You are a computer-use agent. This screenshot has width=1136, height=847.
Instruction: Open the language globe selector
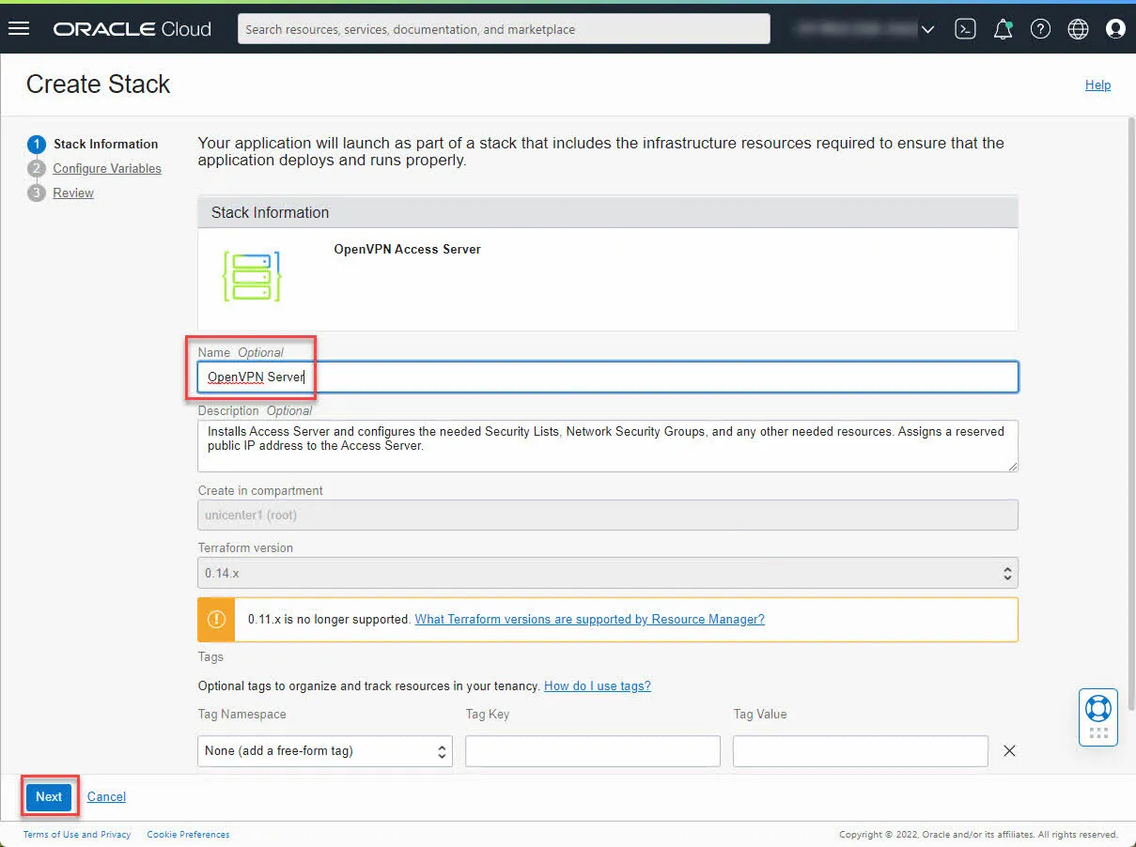point(1078,29)
